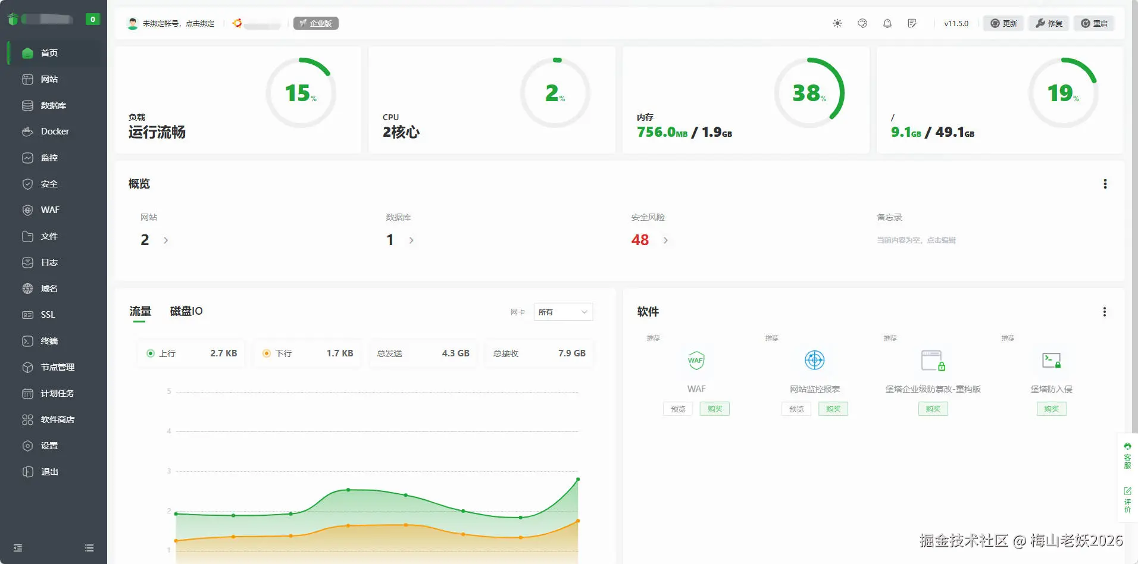Image resolution: width=1138 pixels, height=564 pixels.
Task: Click 购买 under WAF software
Action: coord(715,409)
